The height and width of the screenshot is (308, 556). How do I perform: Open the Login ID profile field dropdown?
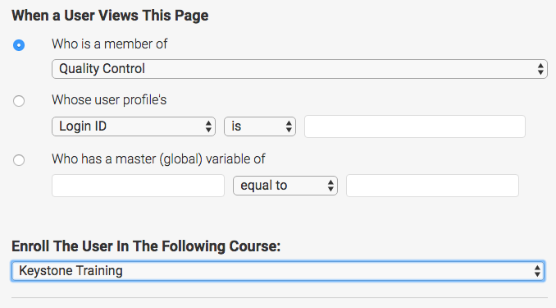coord(134,126)
